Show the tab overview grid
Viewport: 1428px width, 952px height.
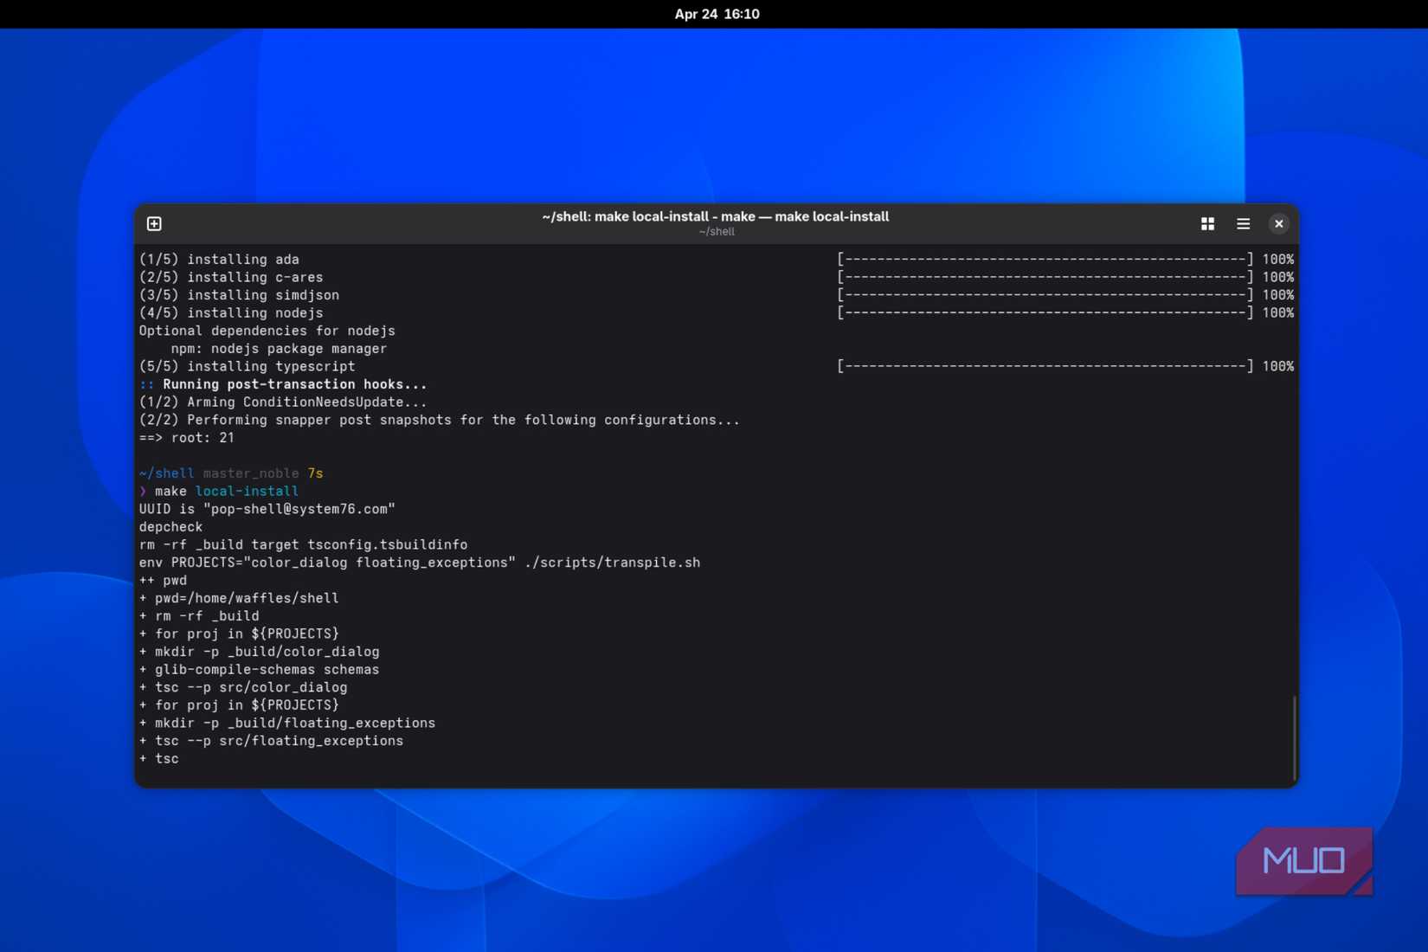tap(1207, 224)
